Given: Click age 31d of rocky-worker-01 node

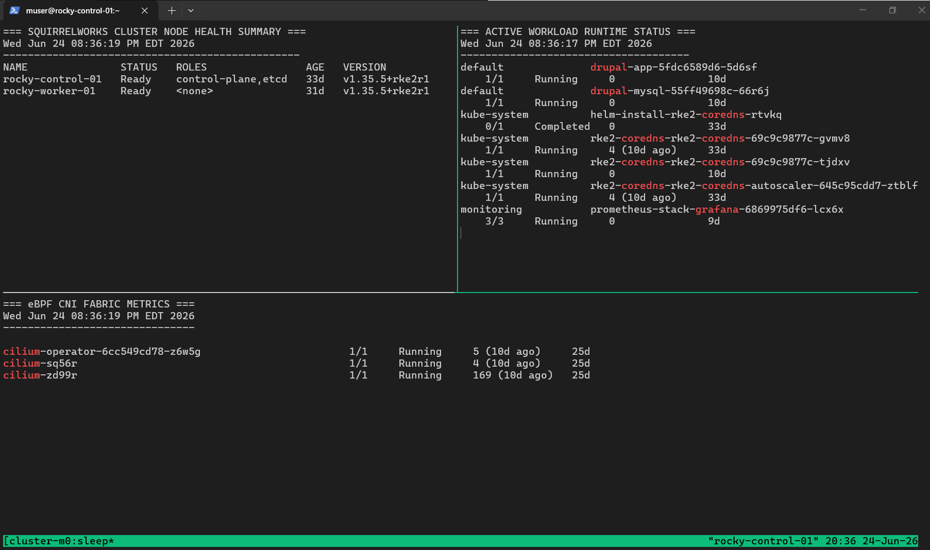Looking at the screenshot, I should click(315, 91).
